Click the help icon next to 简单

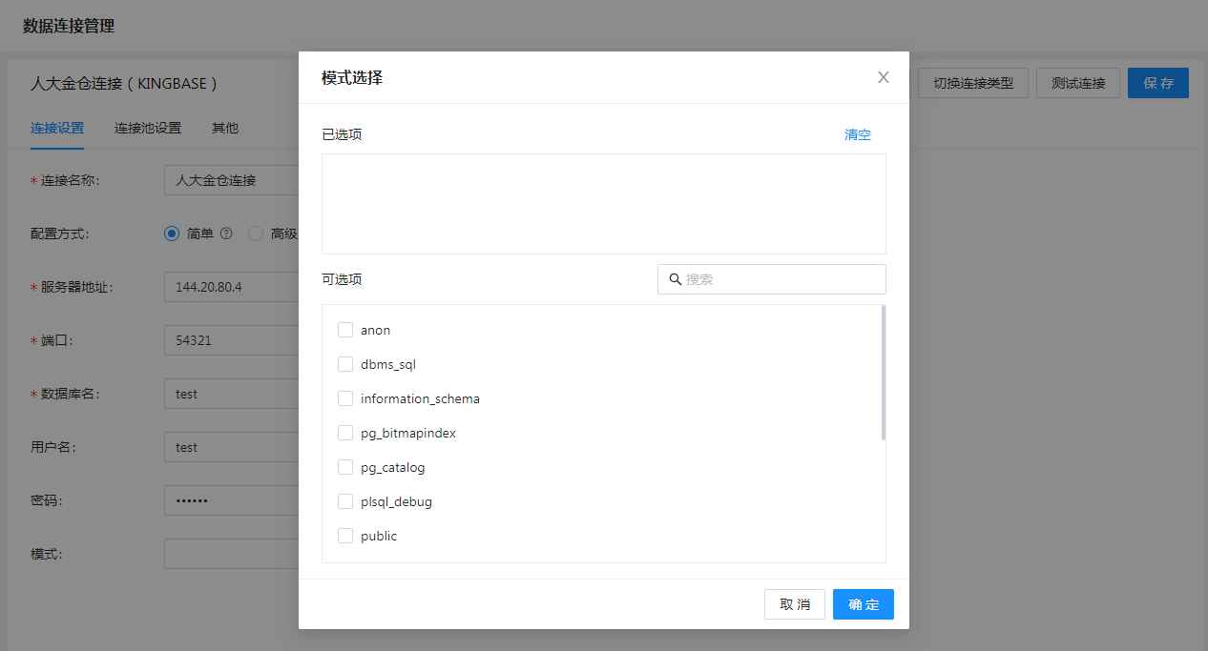click(x=226, y=234)
